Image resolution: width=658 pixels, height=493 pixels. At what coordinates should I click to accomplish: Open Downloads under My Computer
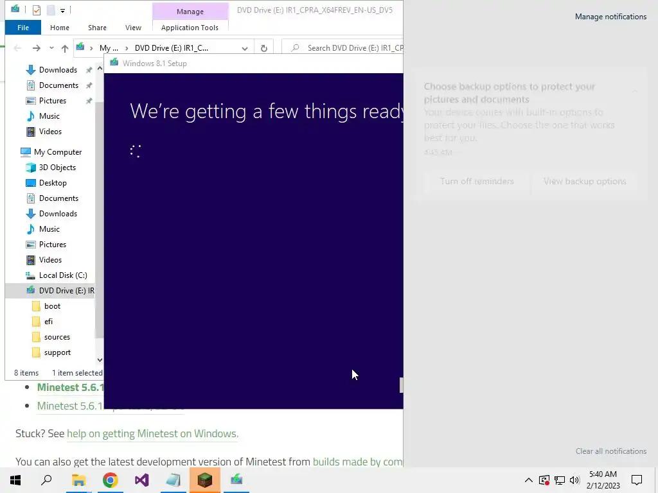tap(58, 214)
